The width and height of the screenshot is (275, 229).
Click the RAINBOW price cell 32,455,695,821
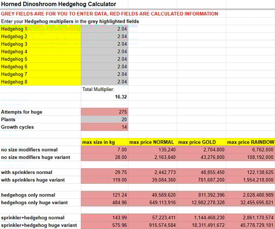[251, 203]
